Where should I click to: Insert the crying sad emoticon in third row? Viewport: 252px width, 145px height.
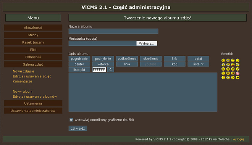pyautogui.click(x=238, y=69)
